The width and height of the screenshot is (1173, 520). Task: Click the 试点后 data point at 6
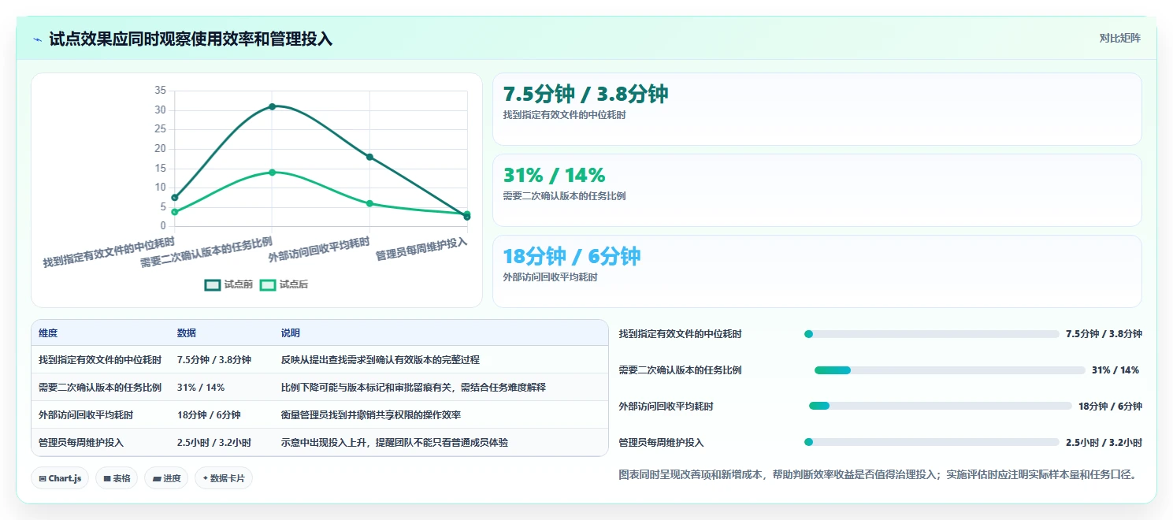(369, 203)
